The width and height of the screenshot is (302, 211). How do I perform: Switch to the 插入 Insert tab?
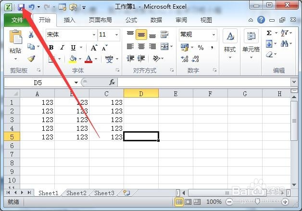tap(69, 20)
